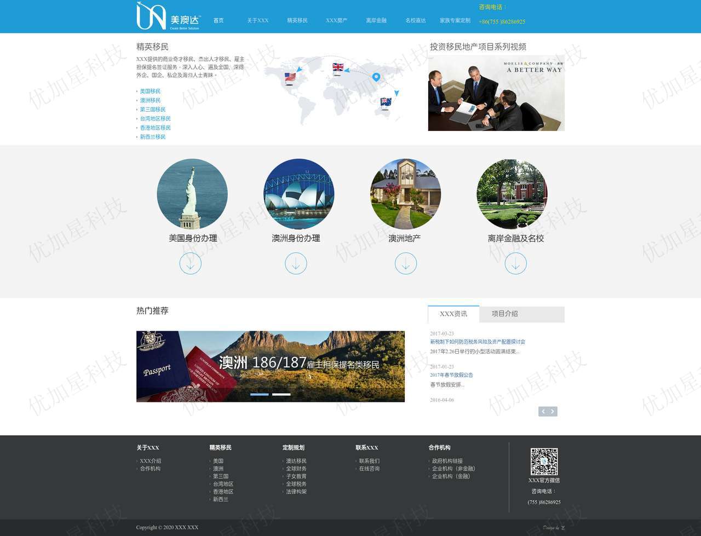Open the 离岸金融 navigation menu item
The height and width of the screenshot is (536, 701).
tap(376, 21)
